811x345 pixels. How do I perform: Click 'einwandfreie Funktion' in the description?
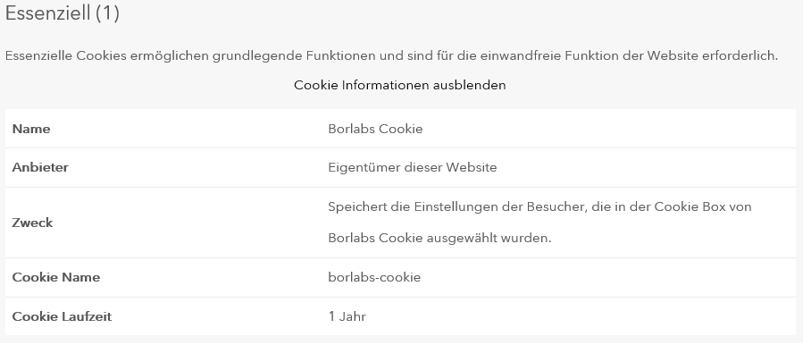pyautogui.click(x=549, y=56)
